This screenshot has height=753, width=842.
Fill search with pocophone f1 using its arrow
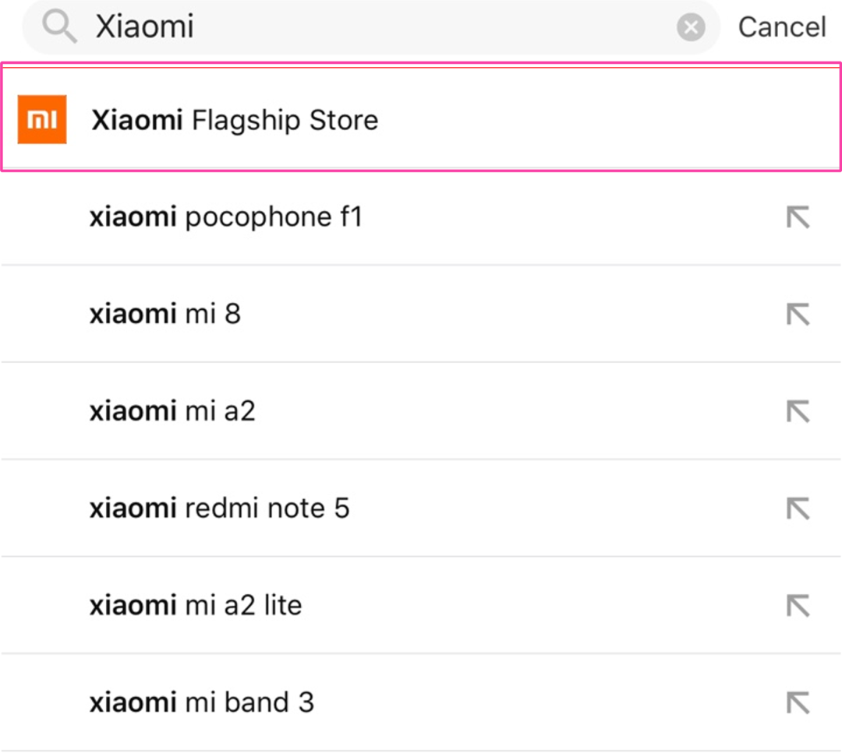(798, 217)
